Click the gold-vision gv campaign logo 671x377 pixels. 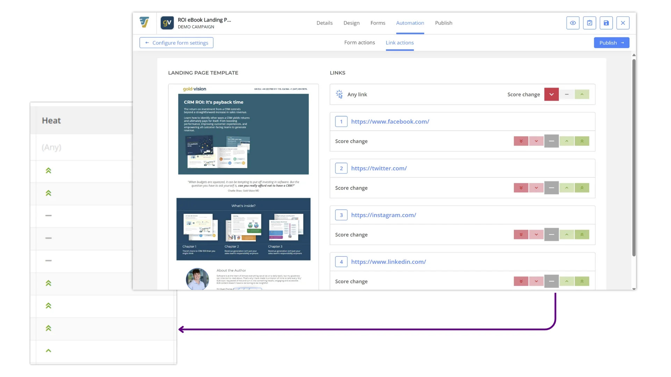[167, 23]
